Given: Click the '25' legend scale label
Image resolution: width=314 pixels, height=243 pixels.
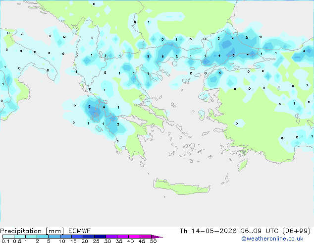Looking at the screenshot, I should [x=96, y=241].
